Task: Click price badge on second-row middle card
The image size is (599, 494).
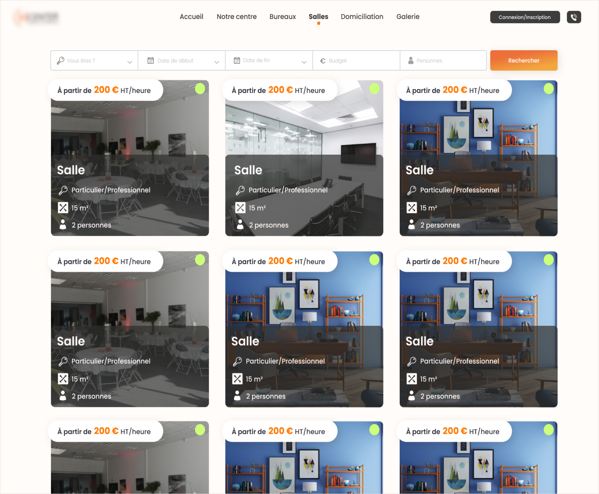Action: [280, 261]
